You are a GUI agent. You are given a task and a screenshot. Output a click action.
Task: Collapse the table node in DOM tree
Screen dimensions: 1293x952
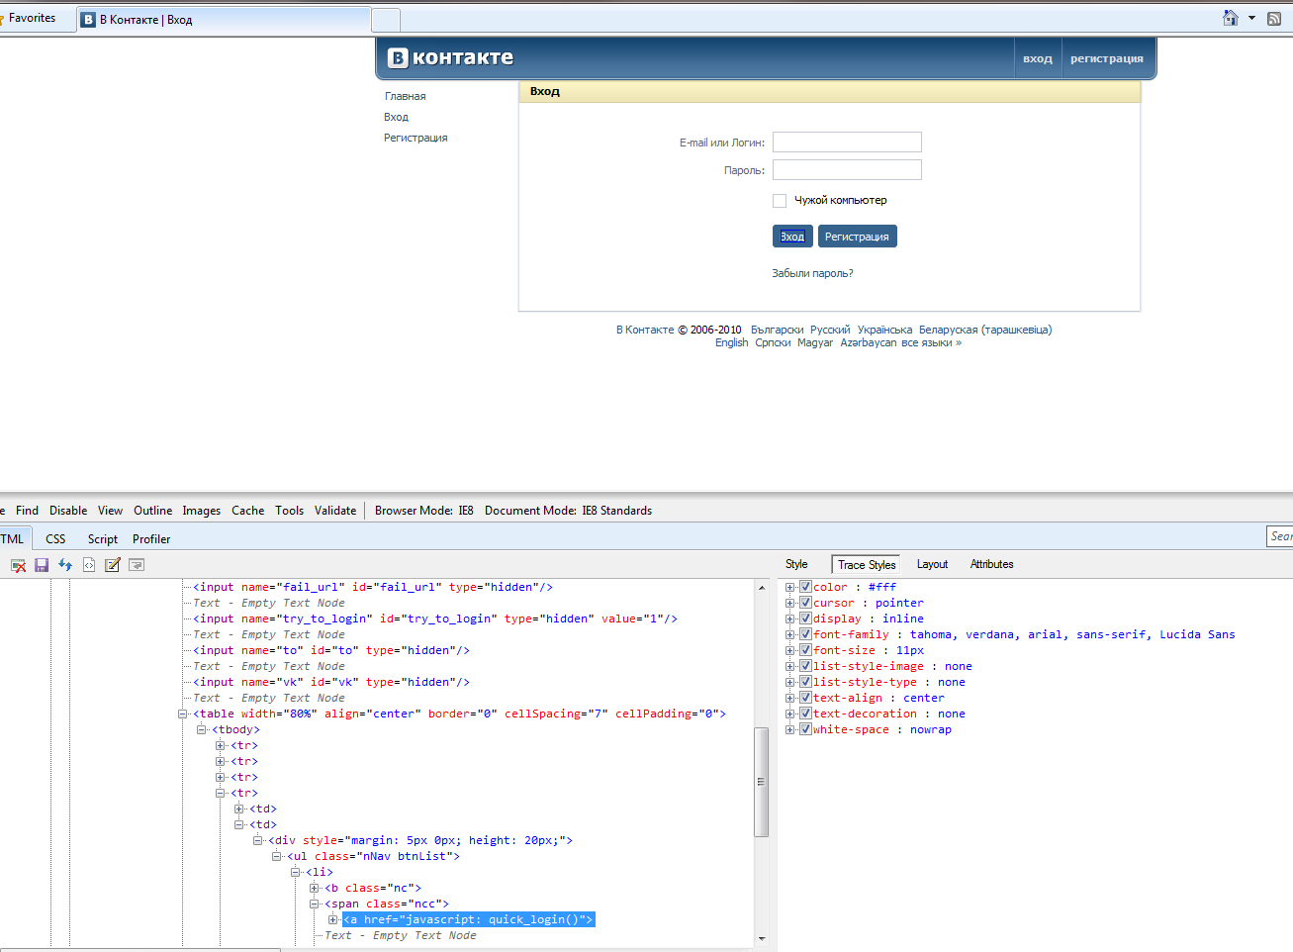(x=183, y=714)
